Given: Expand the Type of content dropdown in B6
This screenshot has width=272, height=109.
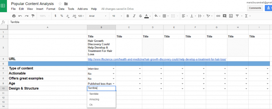Looking at the screenshot, I should coord(113,69).
